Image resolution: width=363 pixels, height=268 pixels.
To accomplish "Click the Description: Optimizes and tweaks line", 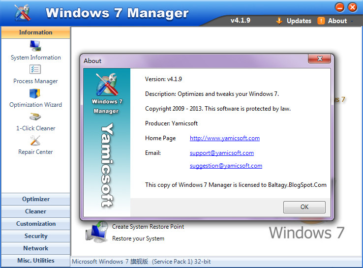I will pyautogui.click(x=212, y=94).
